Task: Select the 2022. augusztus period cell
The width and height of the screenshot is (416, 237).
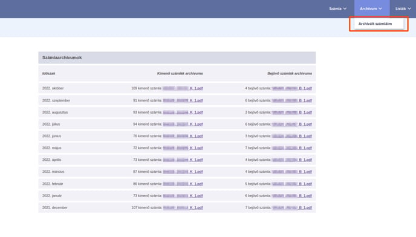Action: [x=55, y=112]
